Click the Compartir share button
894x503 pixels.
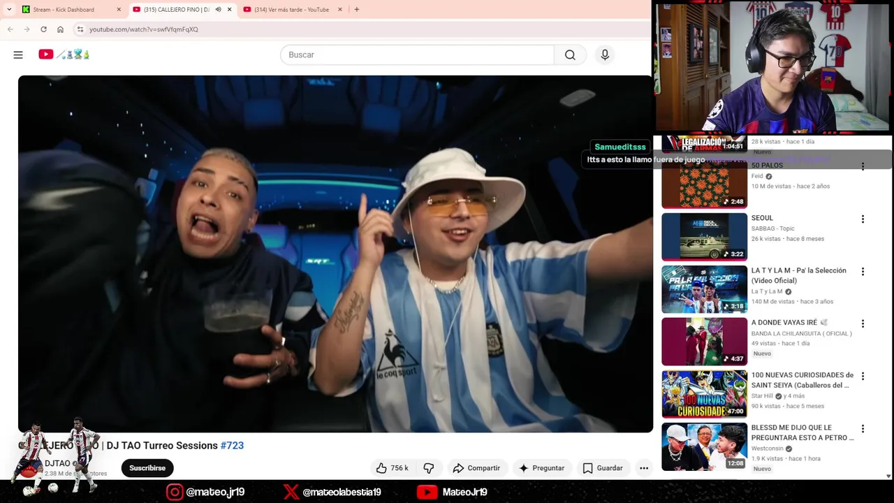(x=476, y=468)
